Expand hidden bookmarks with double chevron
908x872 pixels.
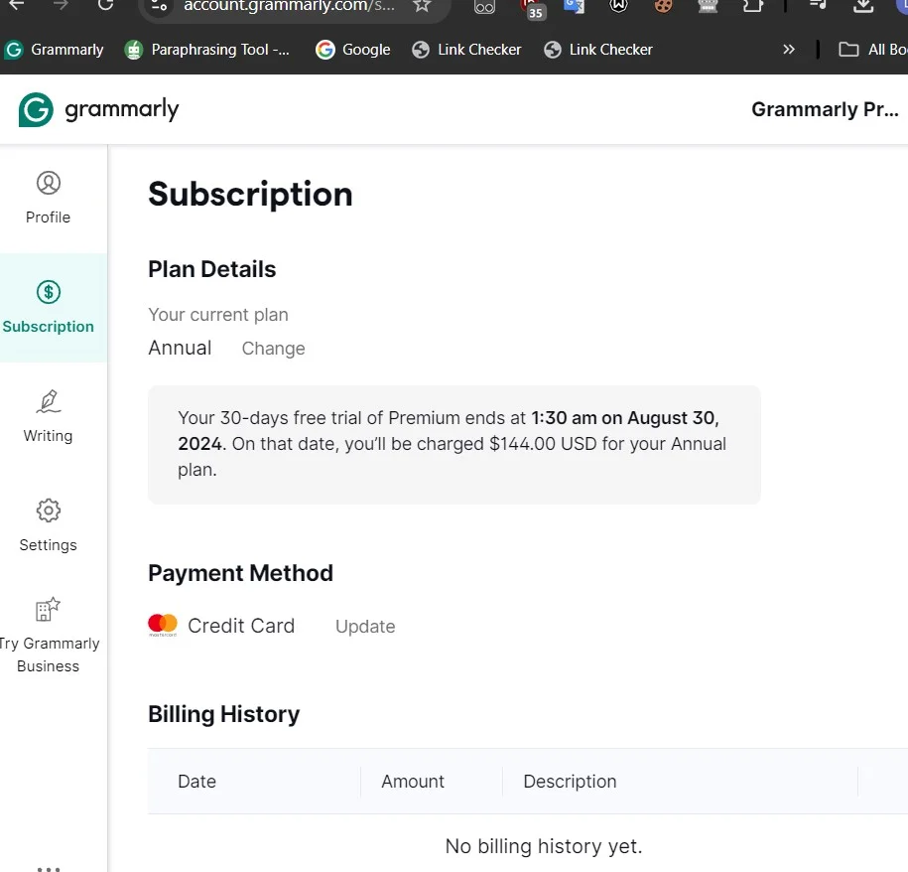pyautogui.click(x=788, y=50)
